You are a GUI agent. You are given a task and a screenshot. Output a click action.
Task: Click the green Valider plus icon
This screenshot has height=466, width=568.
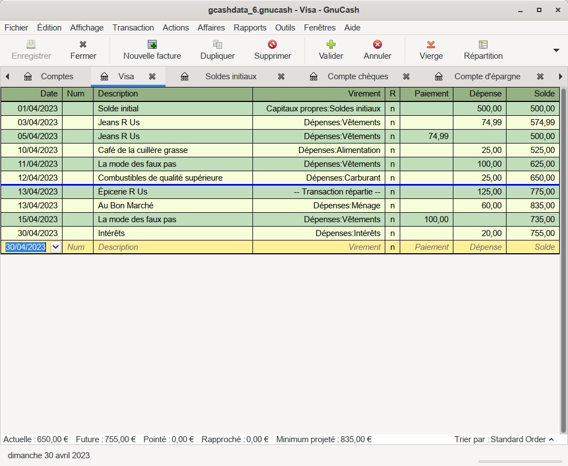coord(331,44)
